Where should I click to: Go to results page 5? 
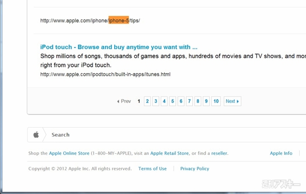coord(172,101)
